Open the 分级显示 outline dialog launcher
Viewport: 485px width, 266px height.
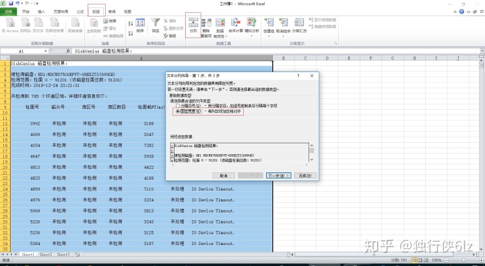(335, 44)
